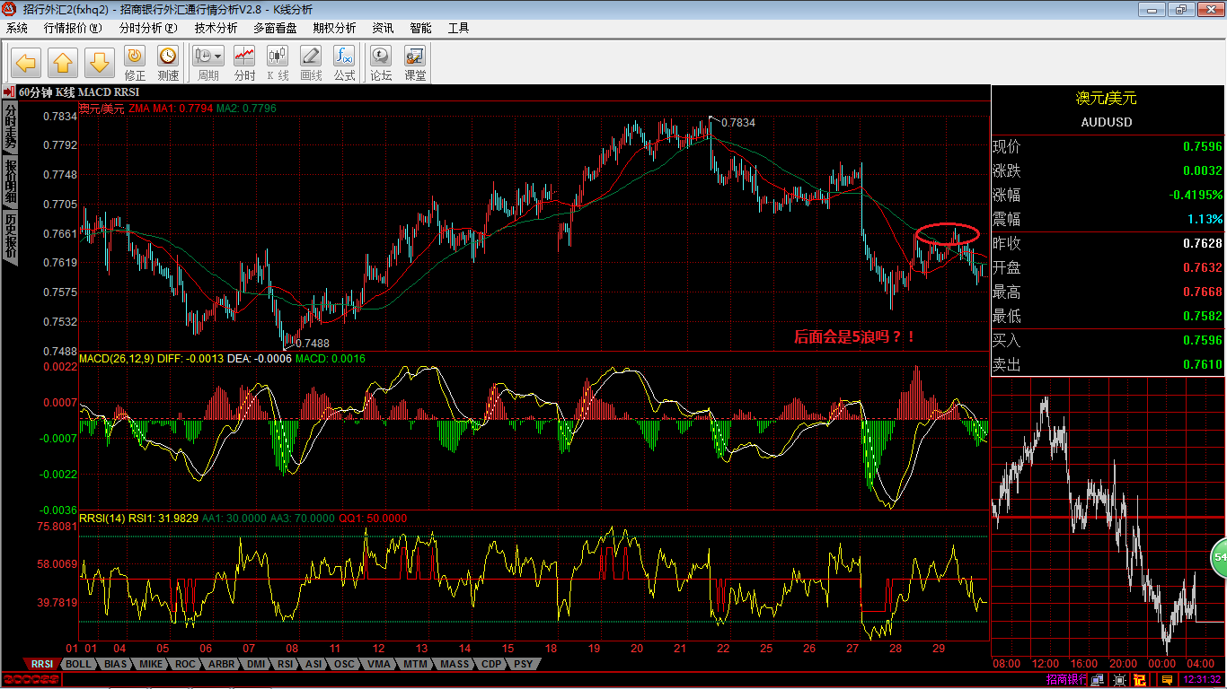Click the AUDUSD symbol label
This screenshot has height=689, width=1227.
1107,122
